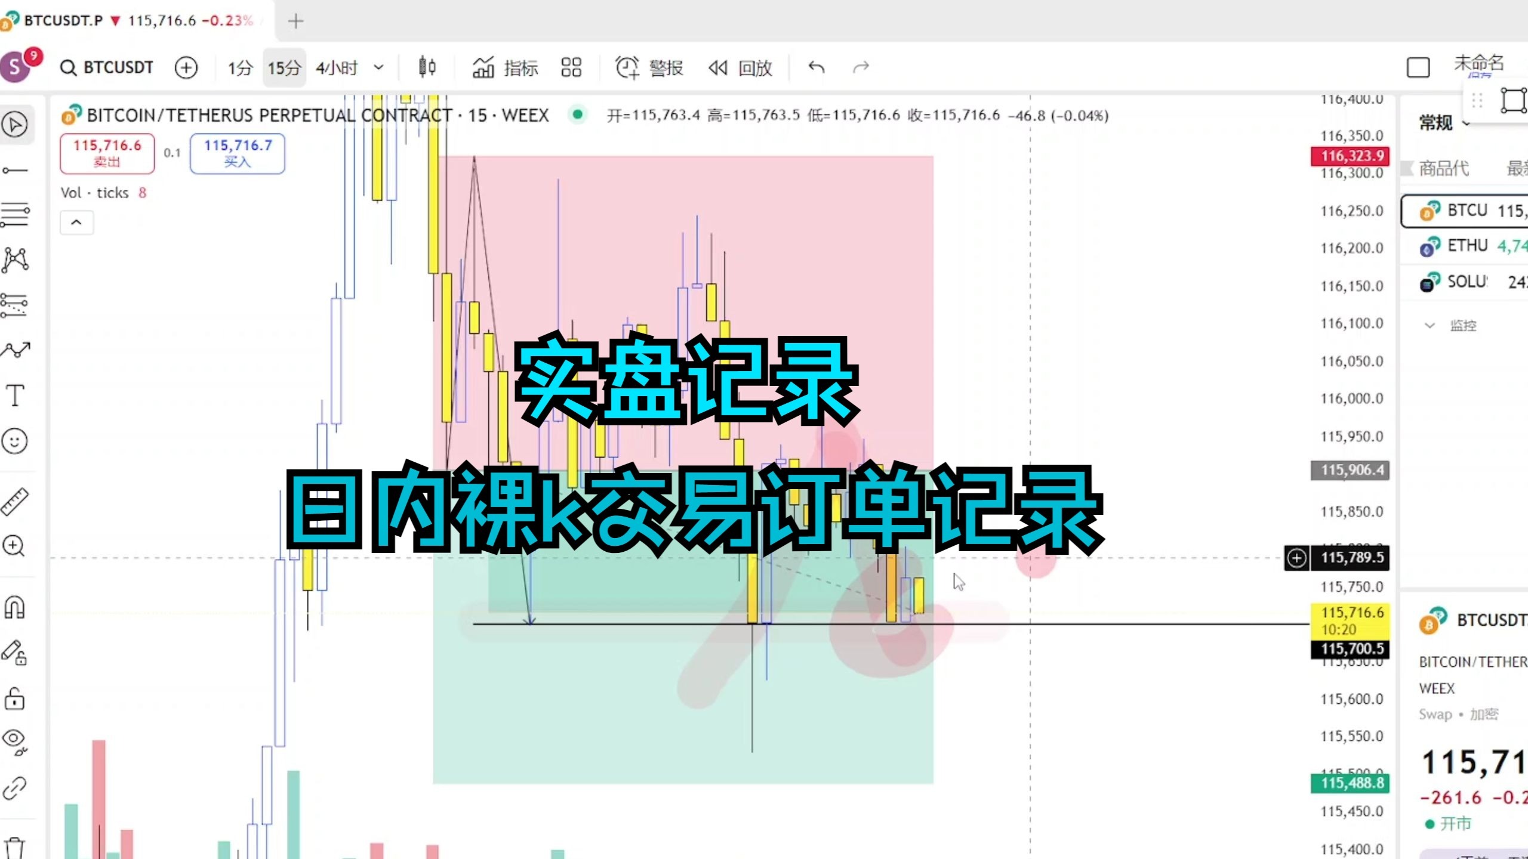Viewport: 1528px width, 859px height.
Task: Activate the zoom in tool
Action: [x=15, y=546]
